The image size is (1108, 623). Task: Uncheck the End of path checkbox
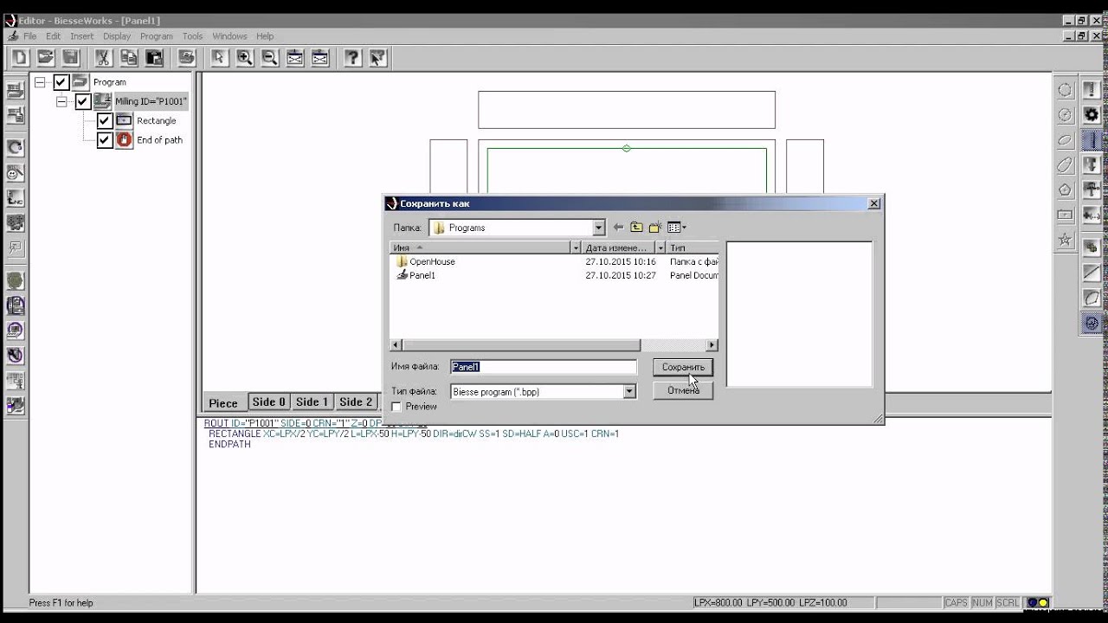[x=105, y=139]
